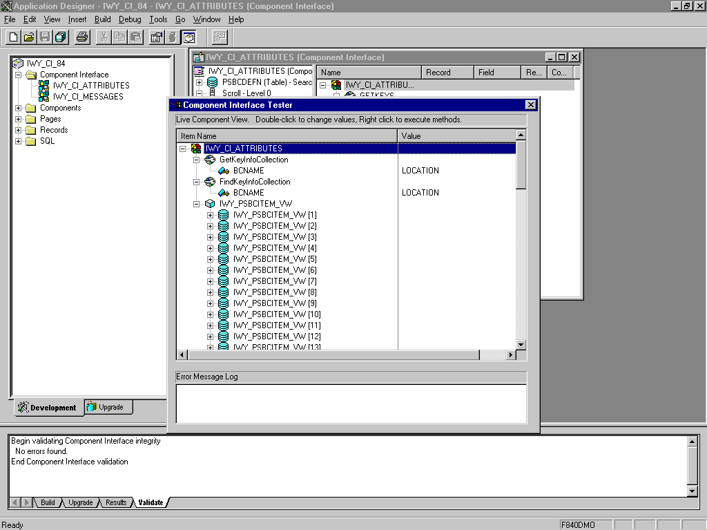Click the GetKeyInfoCollection icon in tester

point(210,160)
